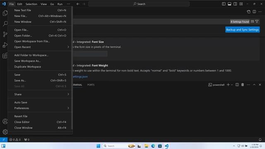Select Open Folder... entry
Screen dimensions: 265x149
[x=40, y=36]
